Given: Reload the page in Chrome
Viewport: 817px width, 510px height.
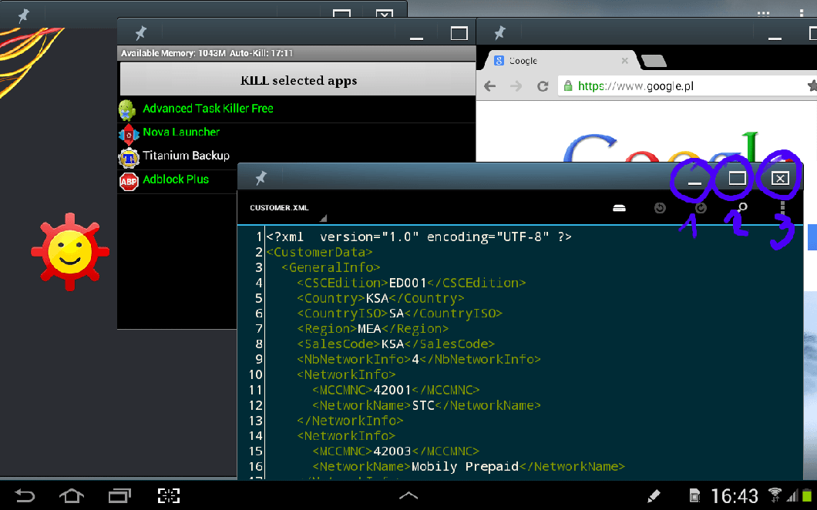Looking at the screenshot, I should point(543,86).
